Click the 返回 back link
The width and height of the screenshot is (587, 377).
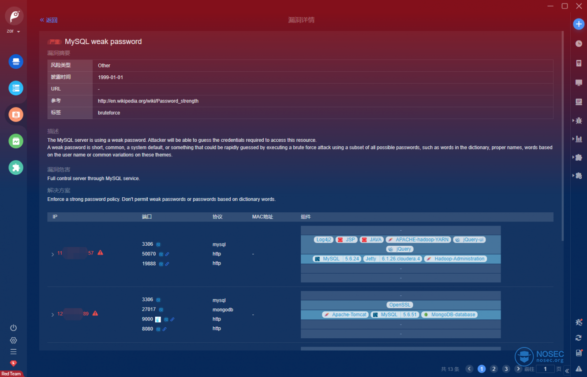(x=49, y=20)
